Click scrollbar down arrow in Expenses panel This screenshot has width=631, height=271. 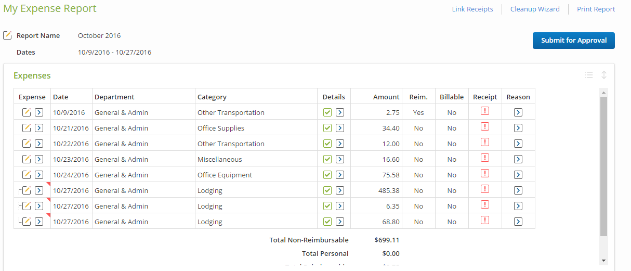(603, 260)
